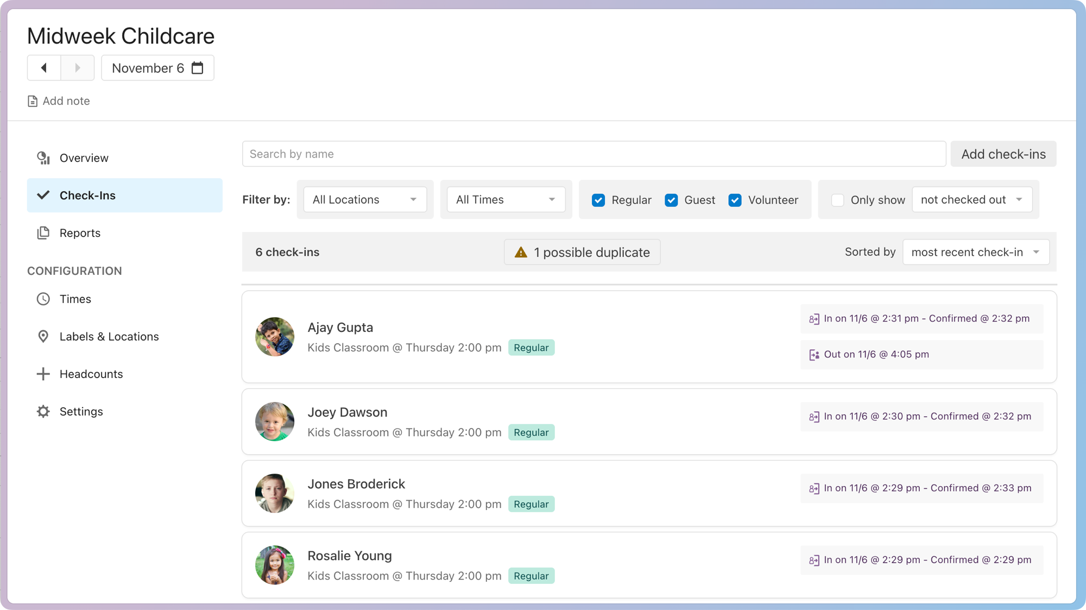
Task: Open the All Locations dropdown
Action: pos(364,199)
